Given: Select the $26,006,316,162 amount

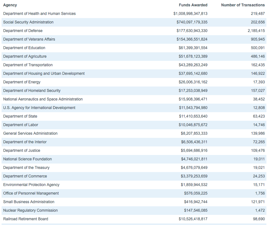Looking at the screenshot, I should (x=193, y=82).
